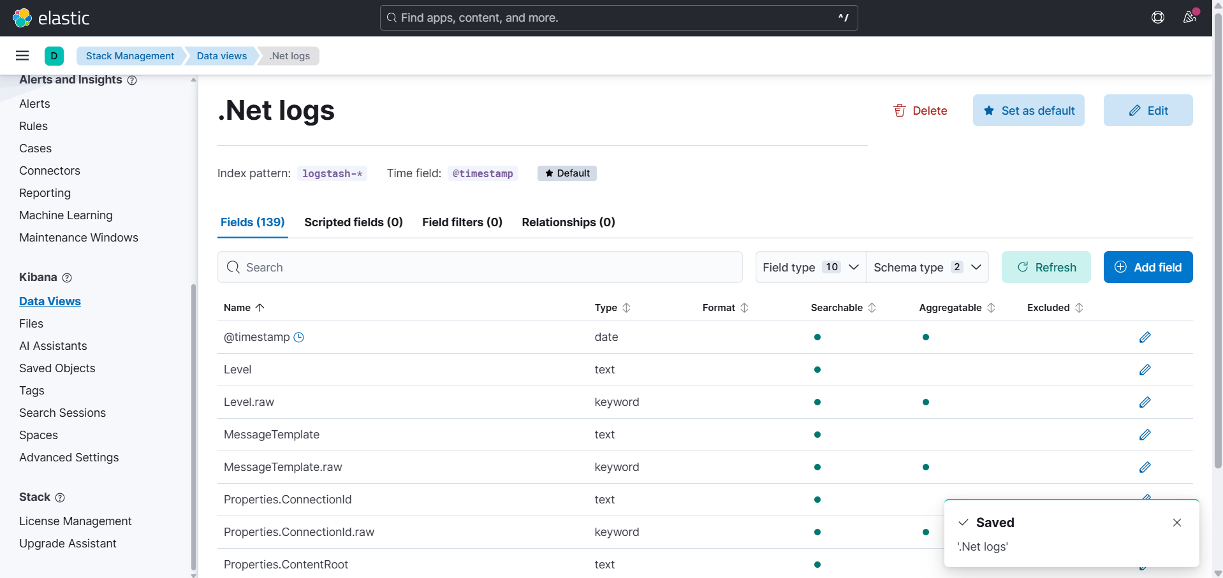Click the clock icon beside @timestamp field
1223x578 pixels.
(x=298, y=337)
